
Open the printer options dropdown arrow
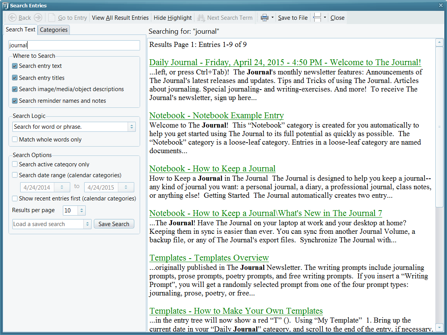point(272,17)
